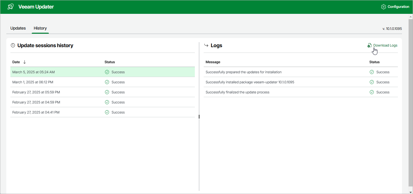Select the History tab
The width and height of the screenshot is (413, 194).
pyautogui.click(x=40, y=28)
